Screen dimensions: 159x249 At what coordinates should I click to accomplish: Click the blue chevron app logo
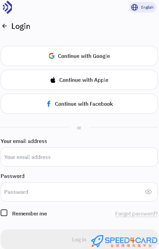point(7,7)
